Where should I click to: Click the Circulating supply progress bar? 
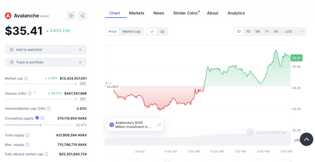pos(39,125)
